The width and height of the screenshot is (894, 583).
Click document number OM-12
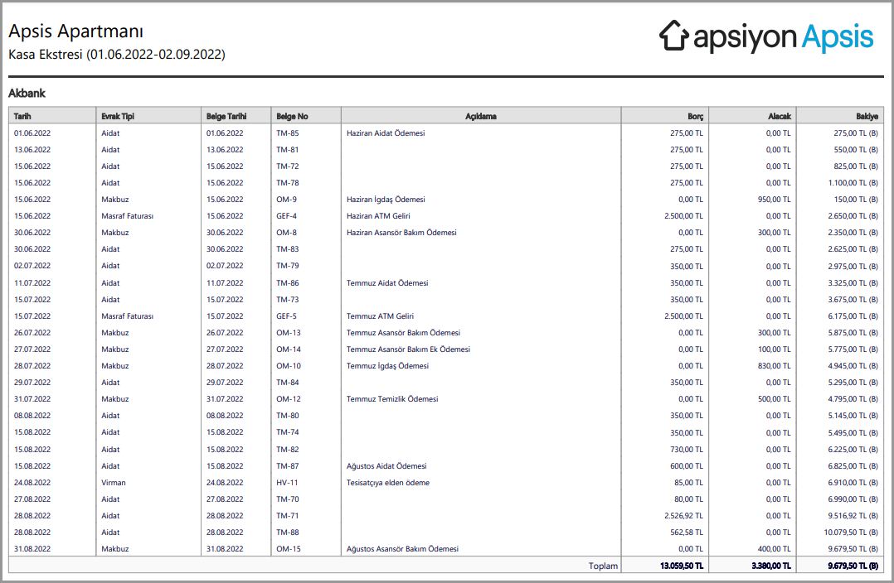(289, 398)
